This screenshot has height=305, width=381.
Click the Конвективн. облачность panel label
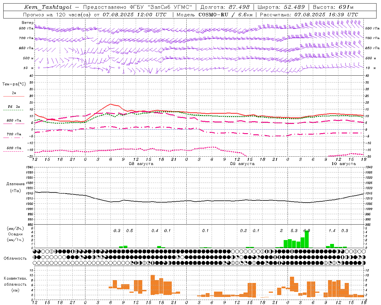[15, 281]
